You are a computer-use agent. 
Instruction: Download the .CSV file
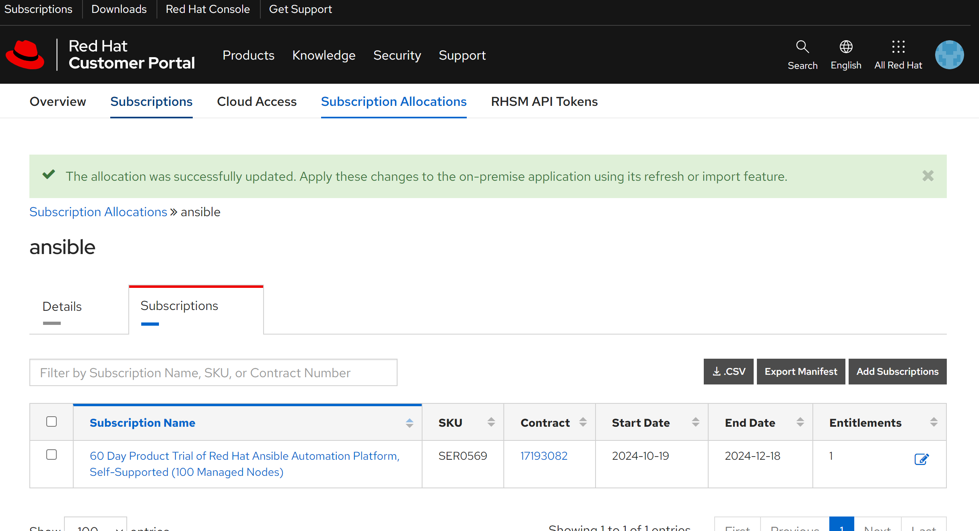[728, 371]
